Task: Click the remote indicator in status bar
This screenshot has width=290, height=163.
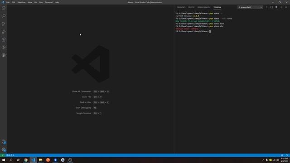Action: pyautogui.click(x=2, y=155)
